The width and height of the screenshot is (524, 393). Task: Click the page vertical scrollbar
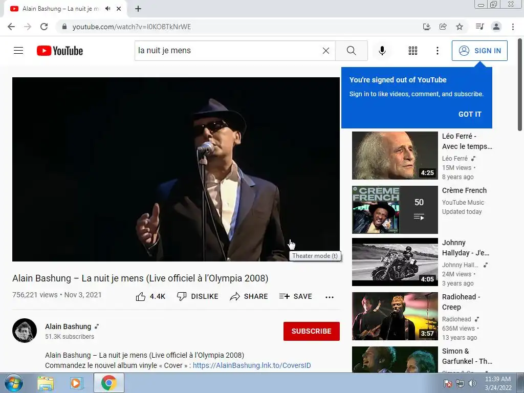coord(520,85)
